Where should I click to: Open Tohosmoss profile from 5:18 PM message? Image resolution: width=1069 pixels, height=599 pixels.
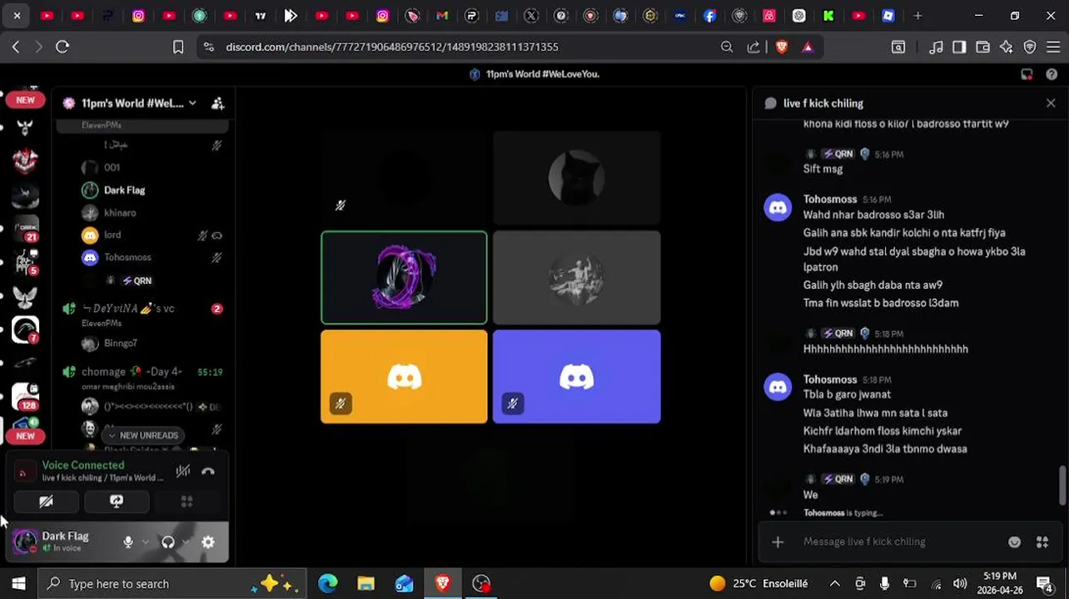(x=830, y=379)
